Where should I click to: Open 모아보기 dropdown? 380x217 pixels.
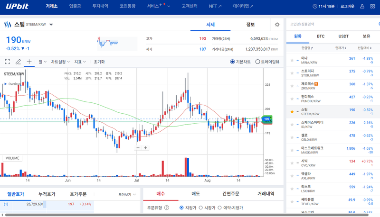click(127, 194)
